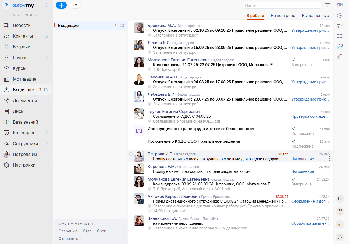Open the sticky notes icon
The height and width of the screenshot is (244, 349).
click(x=340, y=198)
